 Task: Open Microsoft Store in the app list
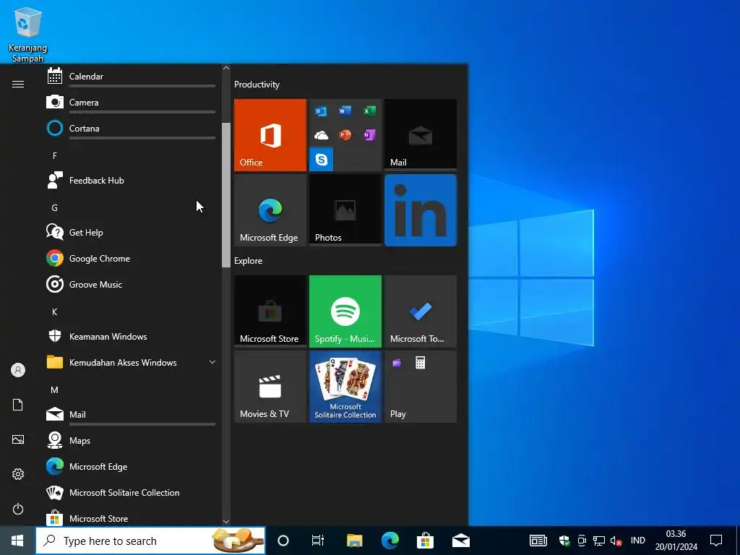point(132,517)
